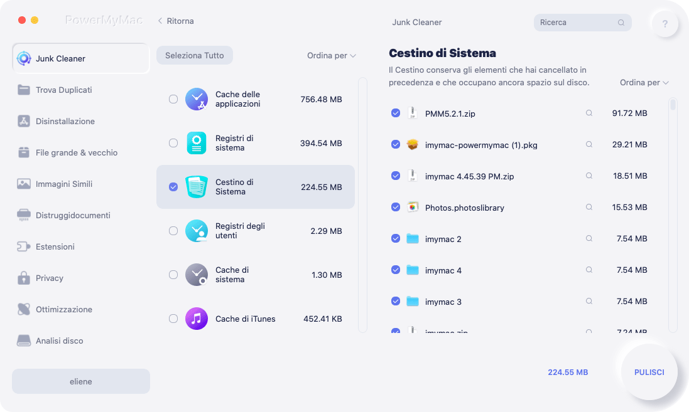Click the Junk Cleaner sidebar icon

24,58
